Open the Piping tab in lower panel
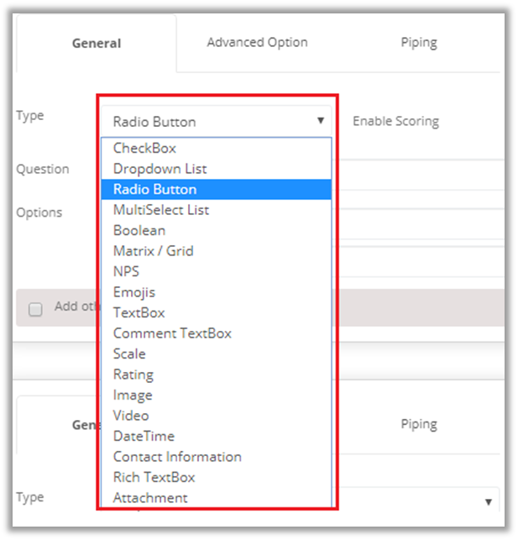Image resolution: width=518 pixels, height=540 pixels. tap(418, 424)
